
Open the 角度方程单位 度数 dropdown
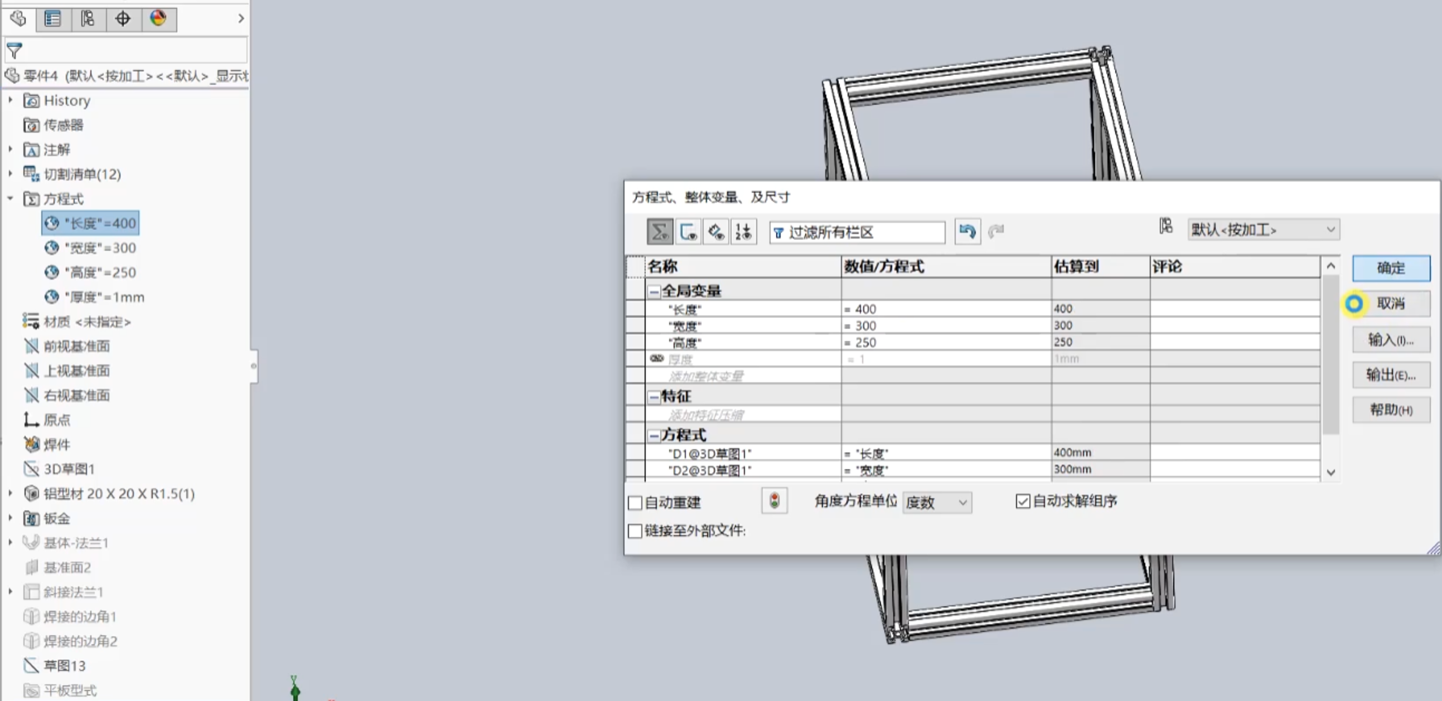[x=937, y=503]
